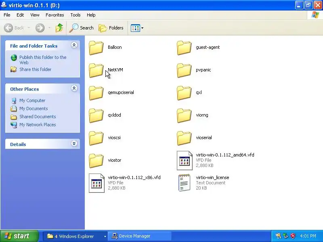Screen dimensions: 323x242
Task: Select the amd64 VFD file icon
Action: tap(185, 161)
